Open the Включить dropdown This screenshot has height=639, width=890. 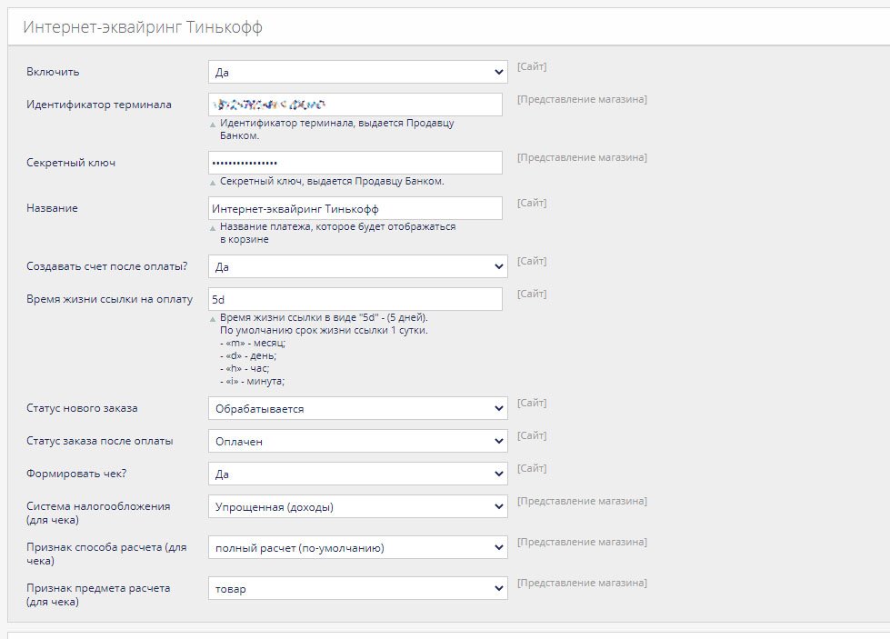pos(357,72)
